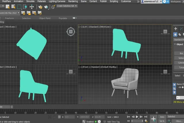Open the [Wireframe] label menu in Left viewport
The width and height of the screenshot is (184, 123).
[105, 27]
